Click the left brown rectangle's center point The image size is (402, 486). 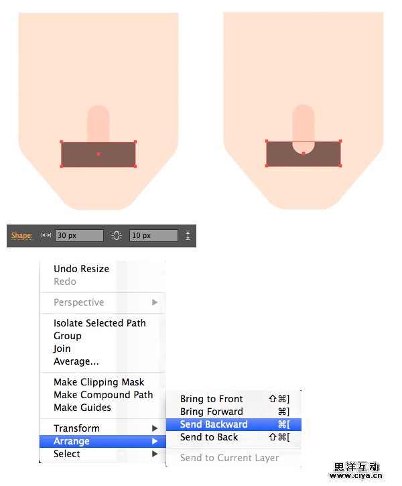[x=98, y=154]
